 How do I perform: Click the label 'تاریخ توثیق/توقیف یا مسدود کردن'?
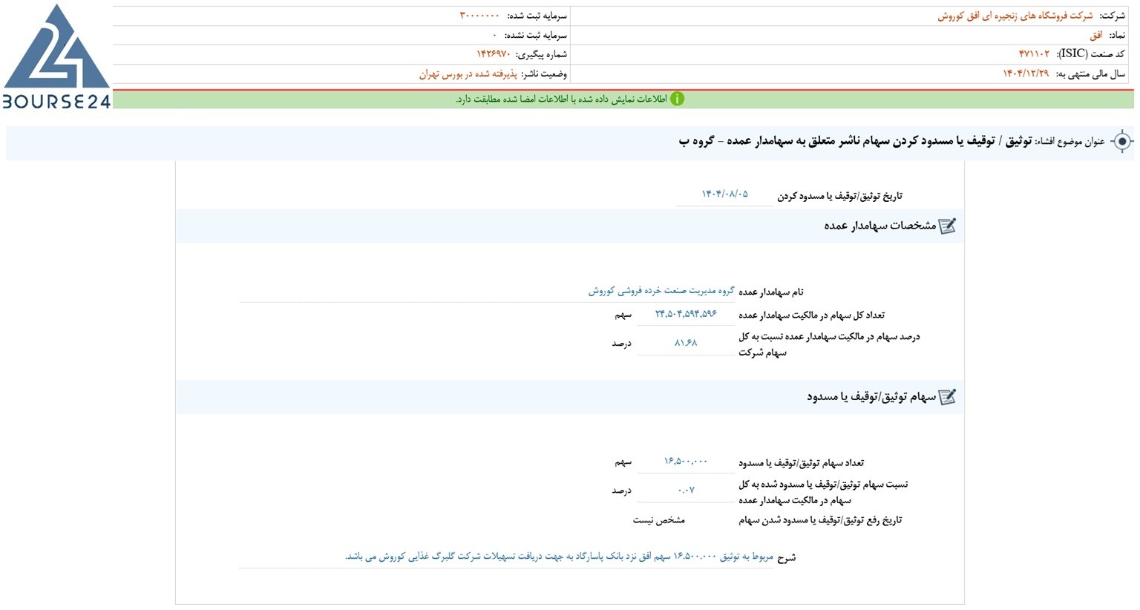click(839, 196)
